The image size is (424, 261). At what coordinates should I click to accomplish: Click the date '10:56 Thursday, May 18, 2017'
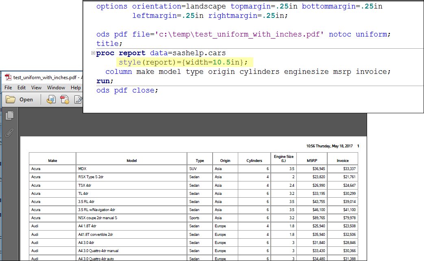point(329,146)
